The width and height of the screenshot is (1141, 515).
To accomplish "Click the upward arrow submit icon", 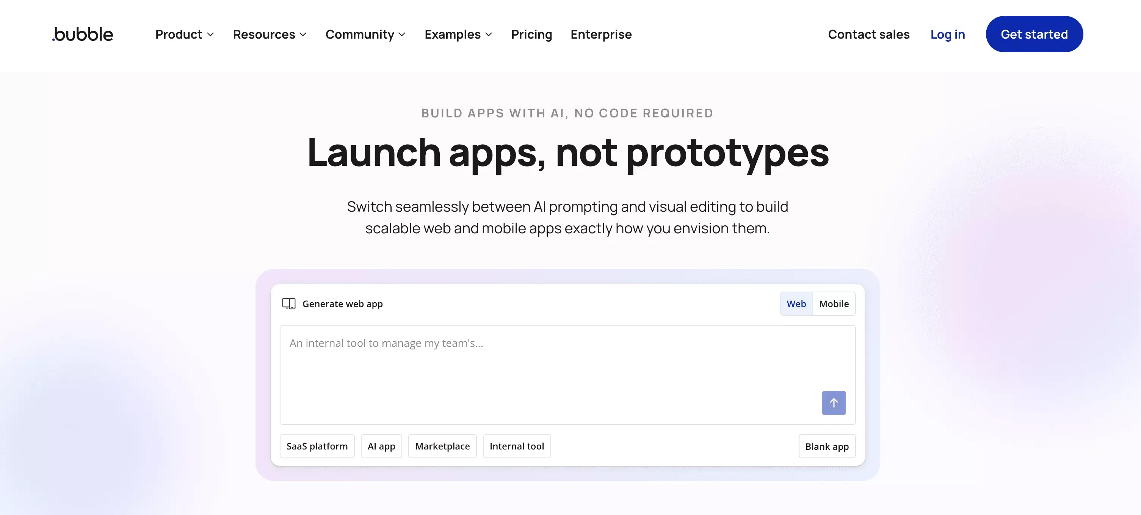I will pyautogui.click(x=834, y=403).
